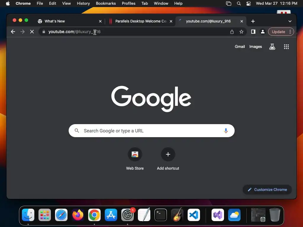Open the Search Labs flask icon
Screen dimensions: 303x227
[x=272, y=46]
